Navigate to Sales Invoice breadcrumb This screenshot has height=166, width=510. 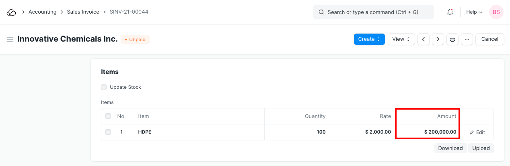83,12
